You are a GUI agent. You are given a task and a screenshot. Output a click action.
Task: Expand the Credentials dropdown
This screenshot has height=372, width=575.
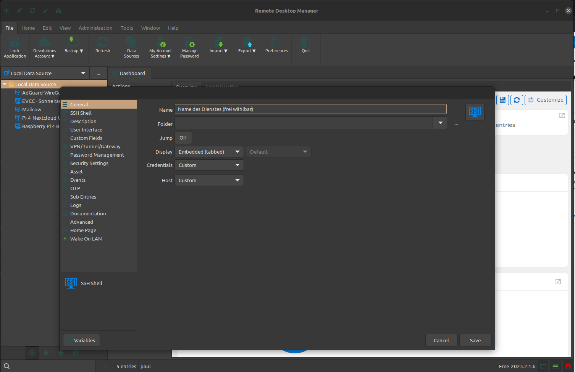pyautogui.click(x=209, y=165)
